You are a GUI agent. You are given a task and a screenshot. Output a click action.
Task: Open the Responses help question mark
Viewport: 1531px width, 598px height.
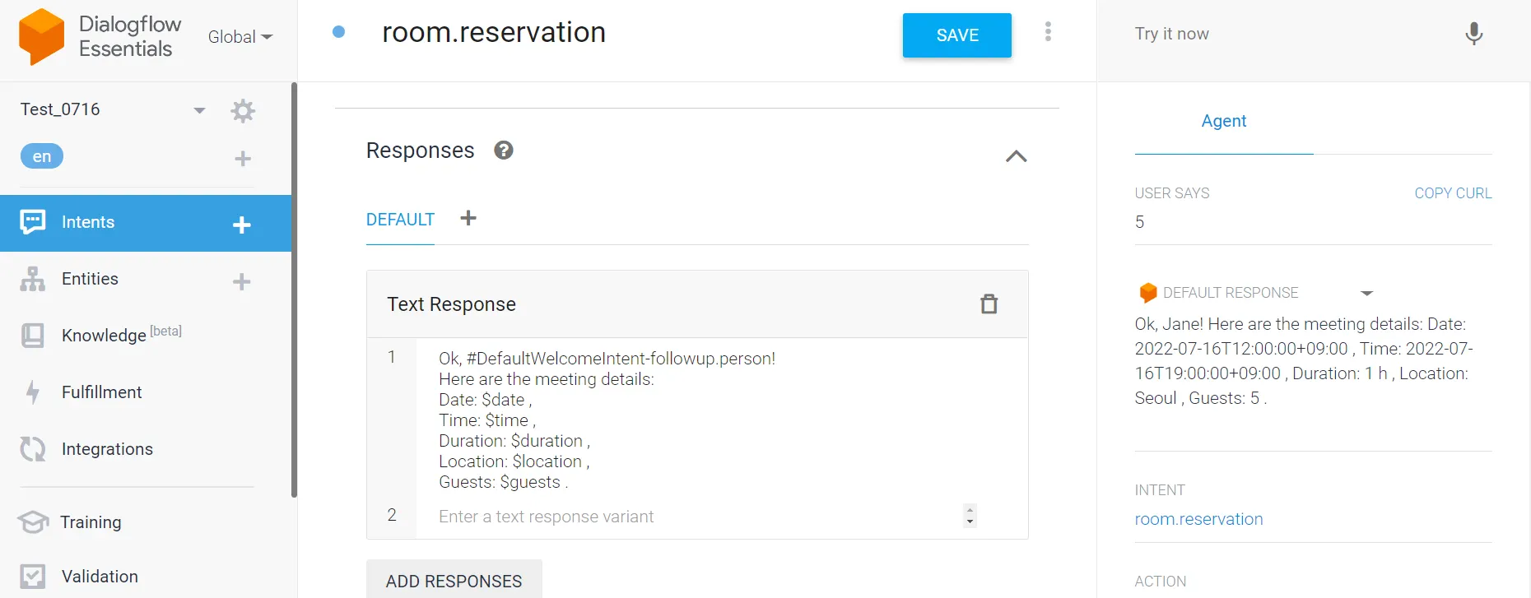(504, 151)
